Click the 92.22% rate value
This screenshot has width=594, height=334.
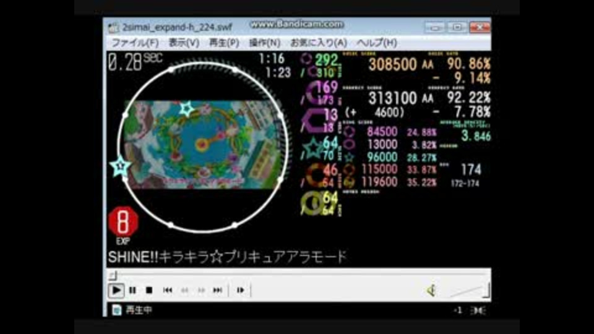click(x=468, y=98)
